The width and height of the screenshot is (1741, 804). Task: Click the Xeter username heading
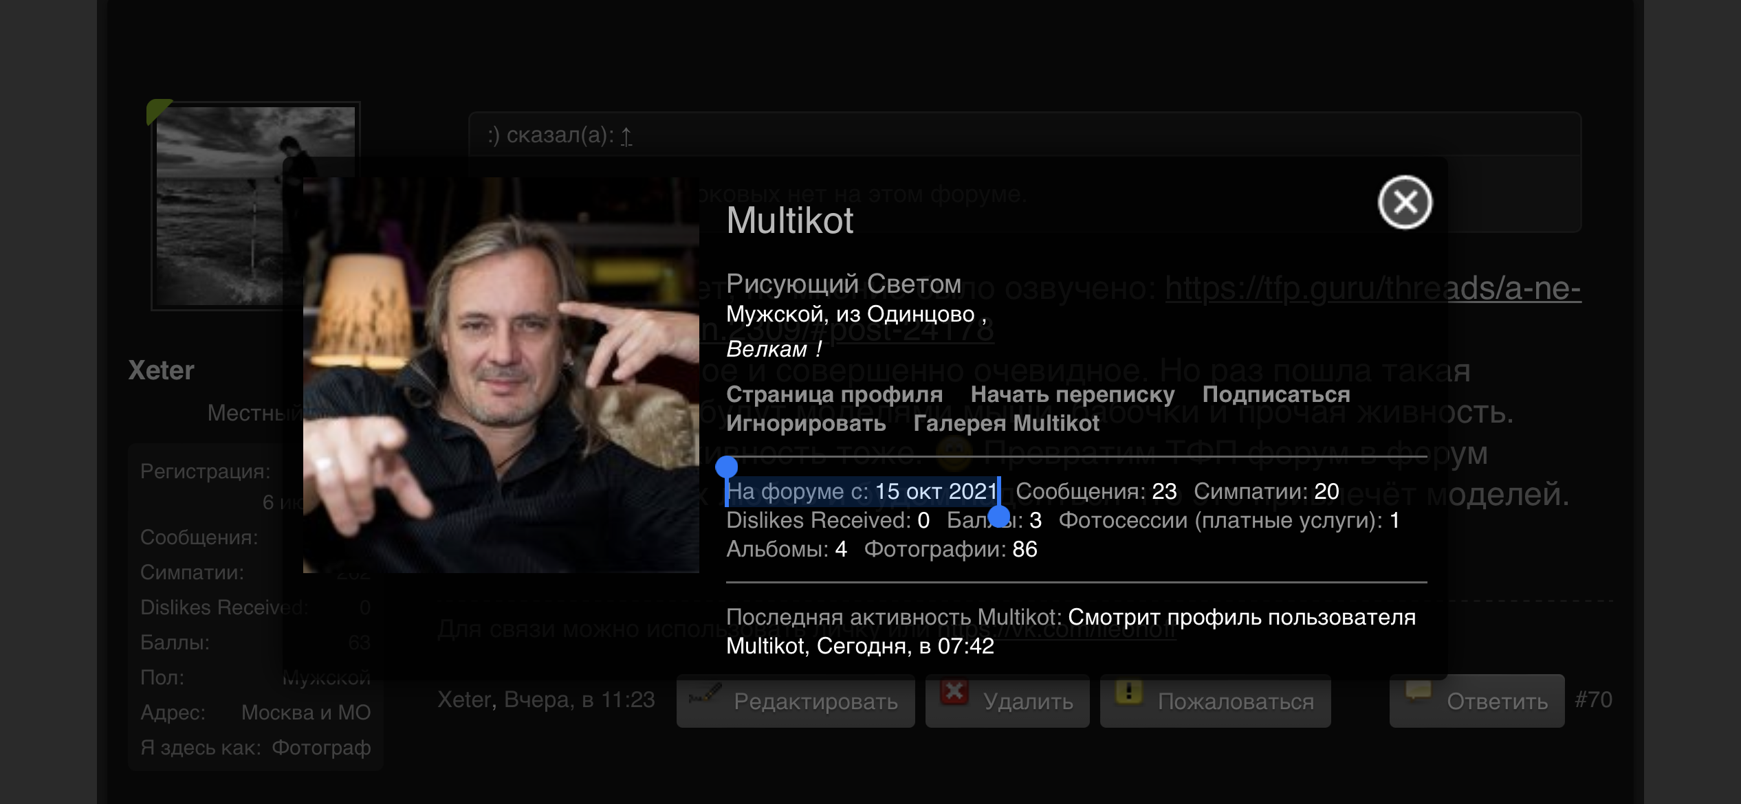[162, 370]
